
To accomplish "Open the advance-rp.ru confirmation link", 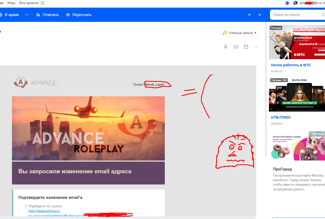I will coord(45,211).
